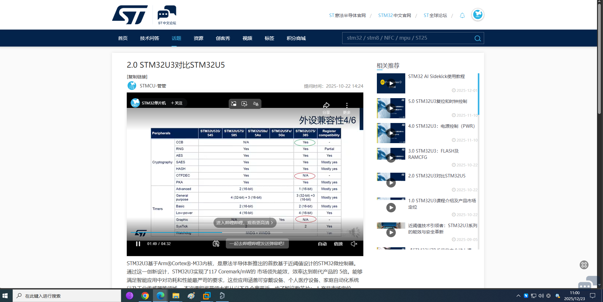The image size is (603, 302).
Task: Open the 技术问答 nav tab
Action: 149,38
